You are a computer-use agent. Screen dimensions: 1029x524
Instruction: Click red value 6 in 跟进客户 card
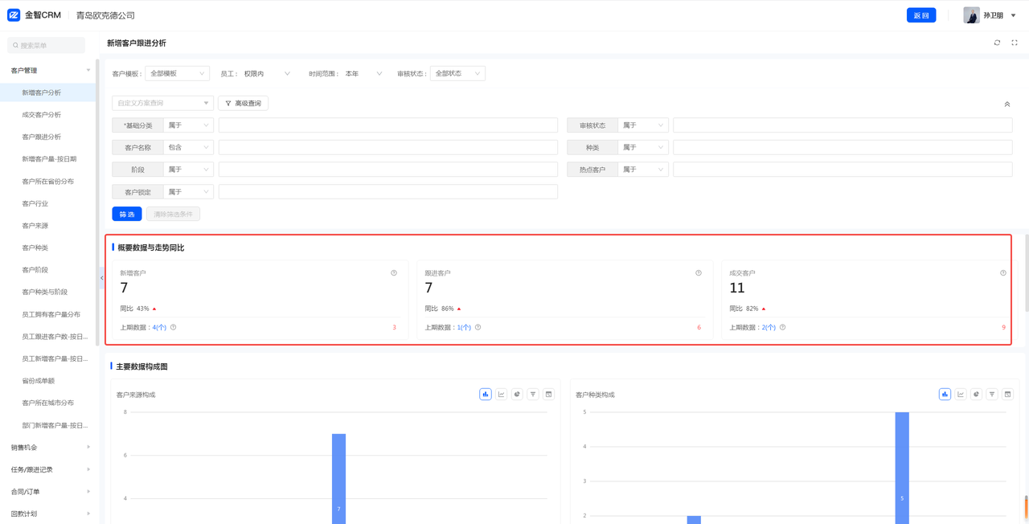(699, 327)
